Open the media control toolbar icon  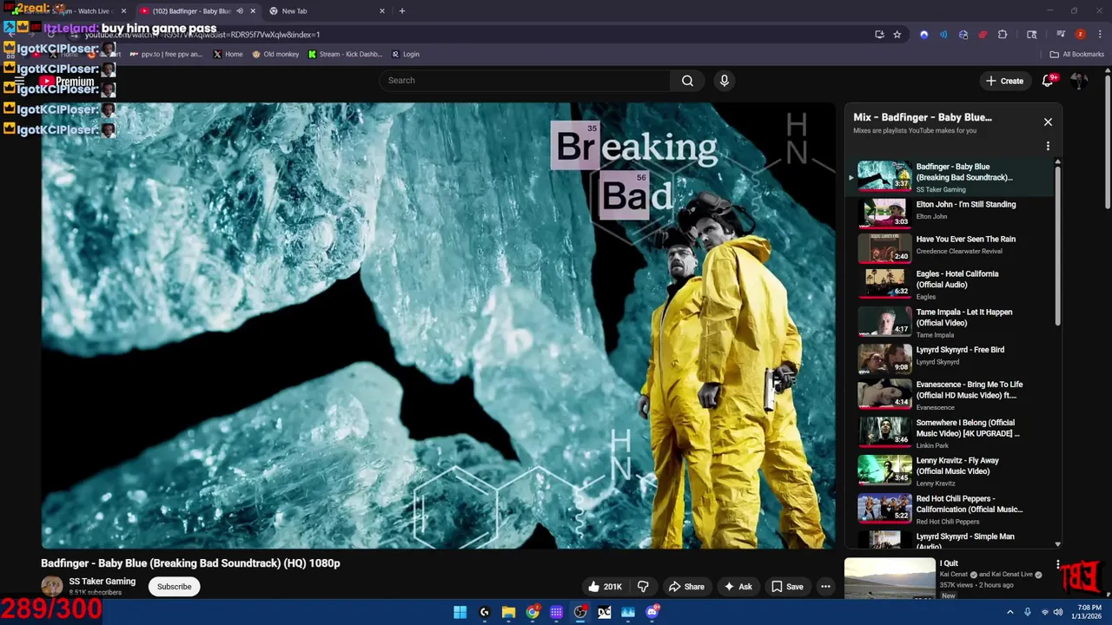tap(1061, 35)
